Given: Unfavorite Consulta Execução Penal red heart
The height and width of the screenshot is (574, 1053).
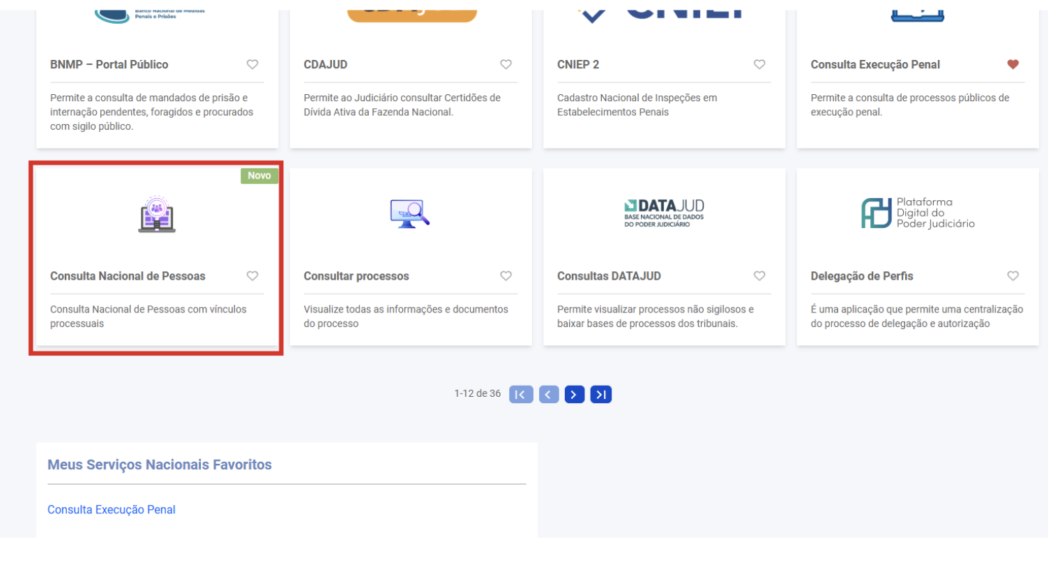Looking at the screenshot, I should click(1013, 64).
